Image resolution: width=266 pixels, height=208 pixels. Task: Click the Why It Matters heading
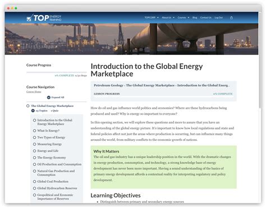tap(106, 152)
